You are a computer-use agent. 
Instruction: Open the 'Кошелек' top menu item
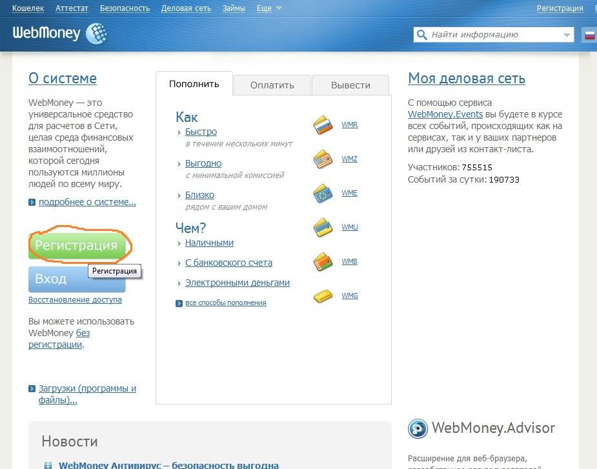tap(28, 8)
